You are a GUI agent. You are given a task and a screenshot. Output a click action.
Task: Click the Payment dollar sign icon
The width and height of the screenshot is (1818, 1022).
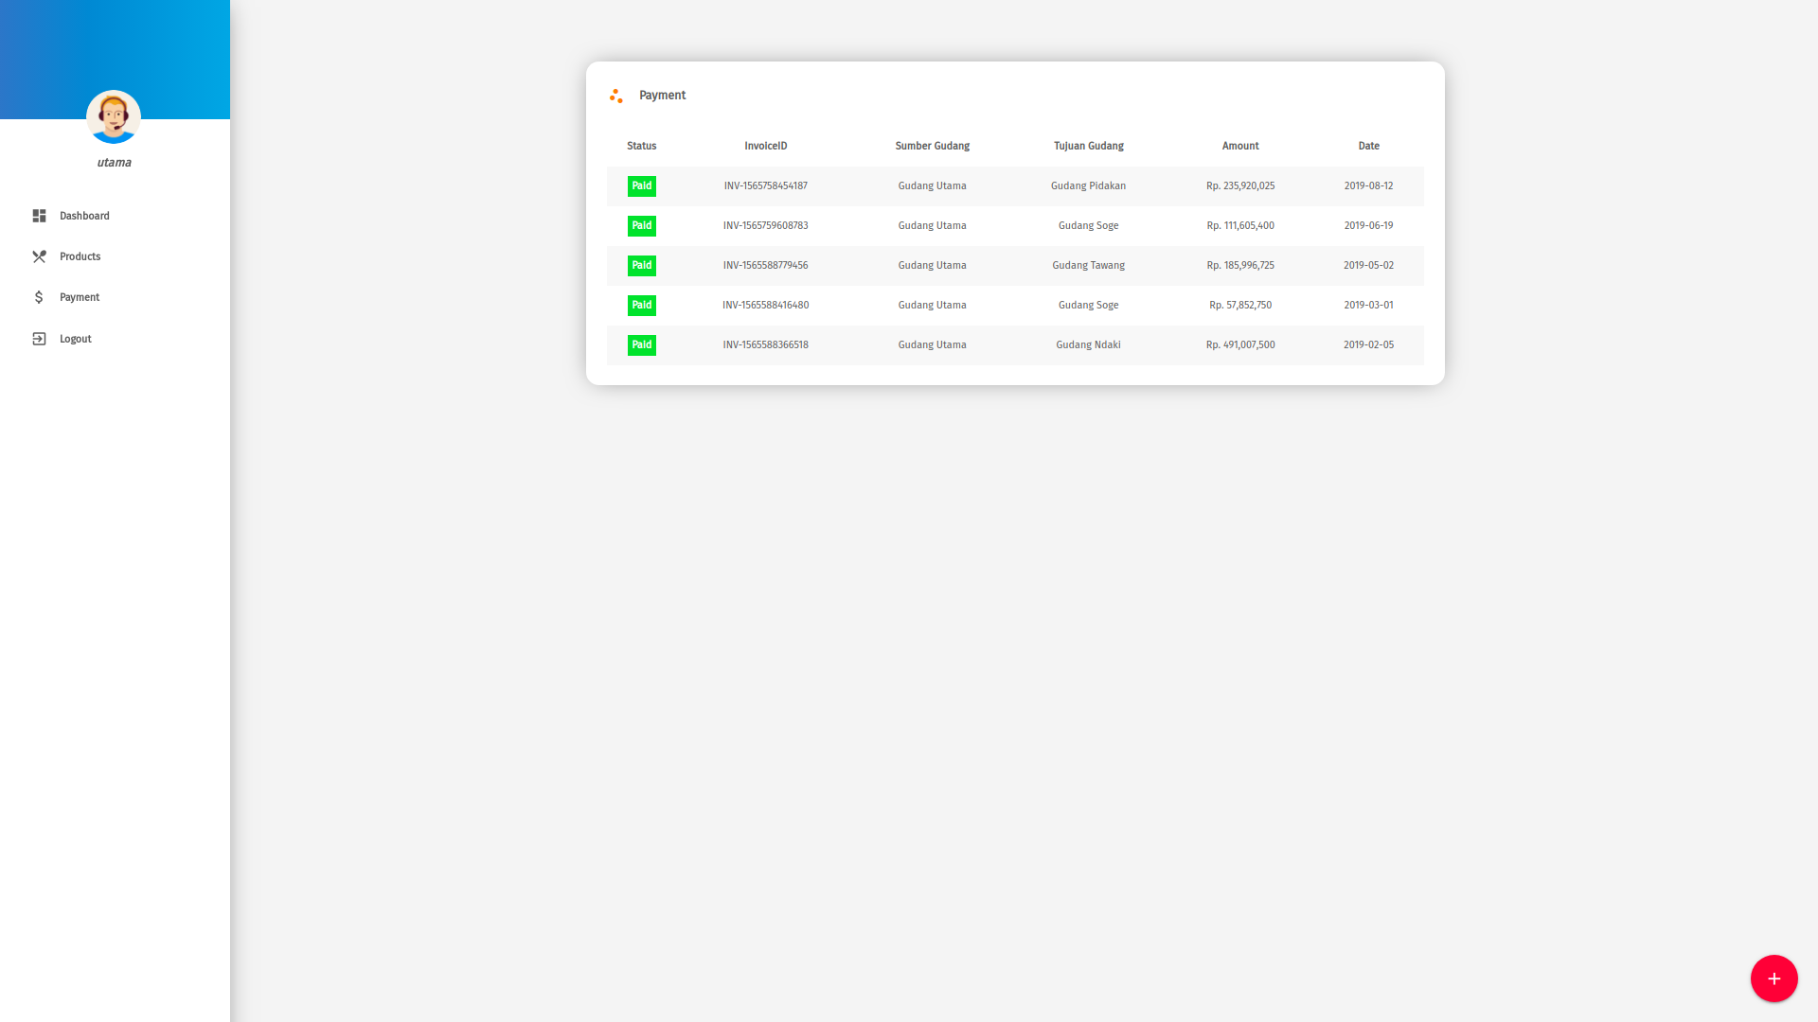pyautogui.click(x=39, y=297)
